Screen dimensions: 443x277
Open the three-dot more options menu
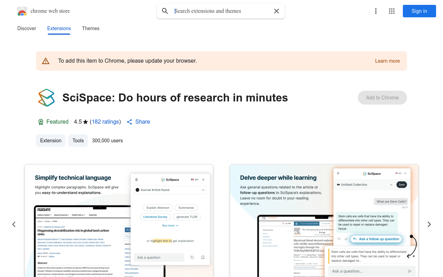click(x=376, y=11)
